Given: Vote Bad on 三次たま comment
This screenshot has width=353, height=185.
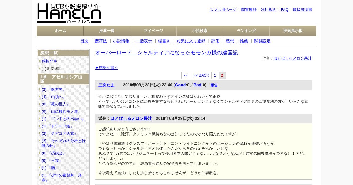Looking at the screenshot, I should [197, 85].
